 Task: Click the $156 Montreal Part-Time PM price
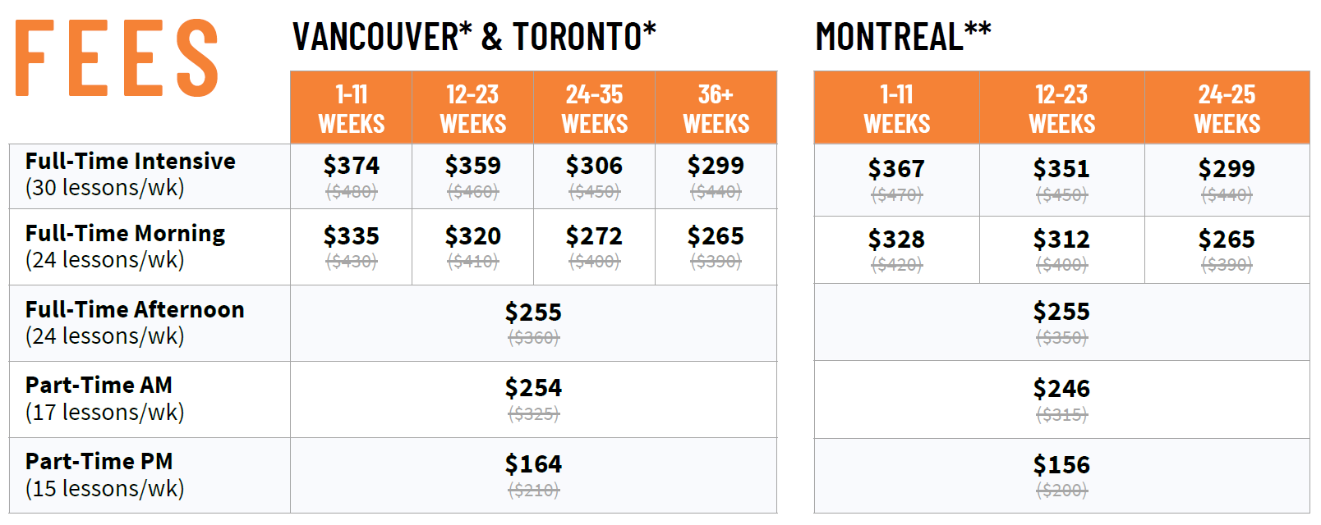coord(1061,466)
